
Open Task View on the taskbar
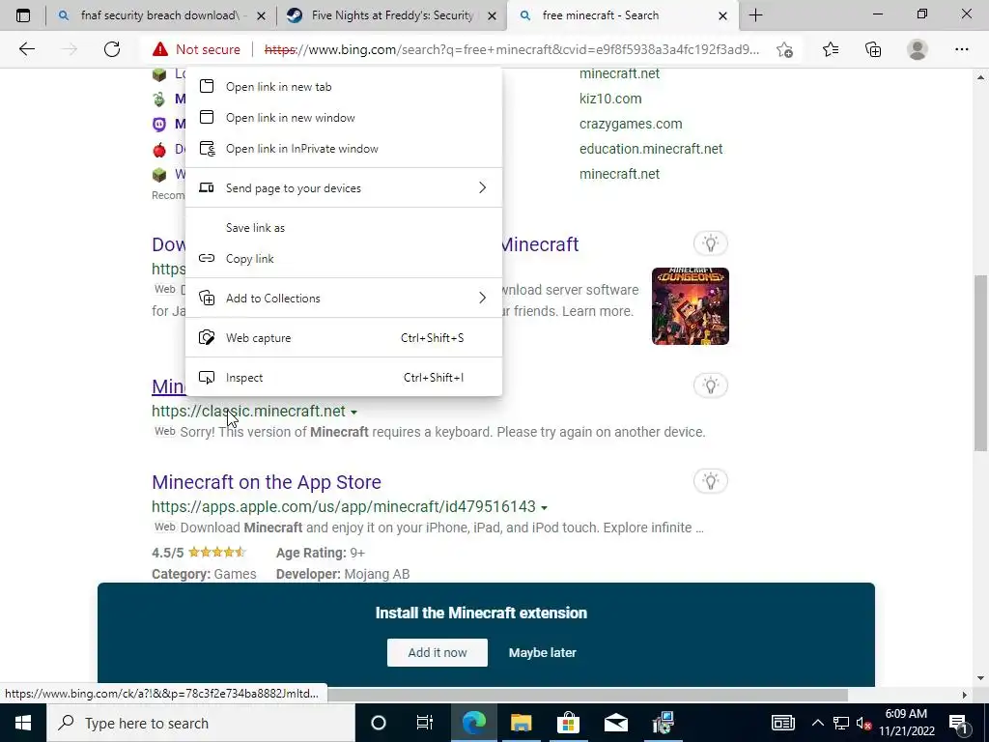tap(425, 723)
